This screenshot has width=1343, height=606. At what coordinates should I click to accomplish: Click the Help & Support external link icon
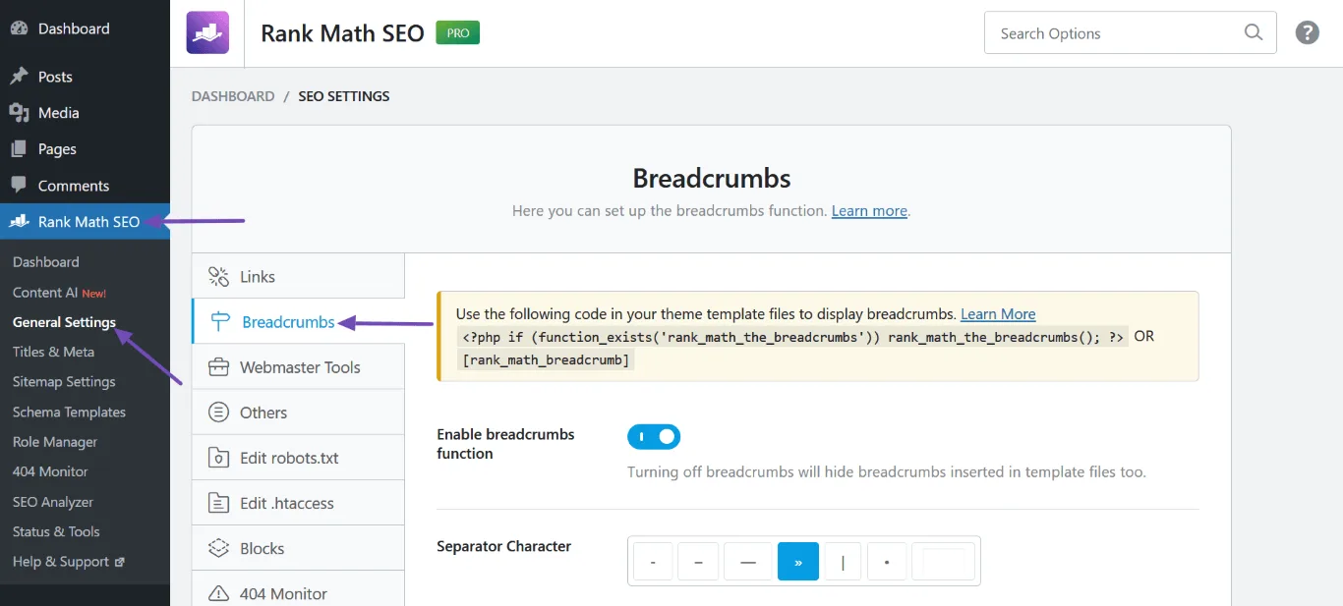120,563
